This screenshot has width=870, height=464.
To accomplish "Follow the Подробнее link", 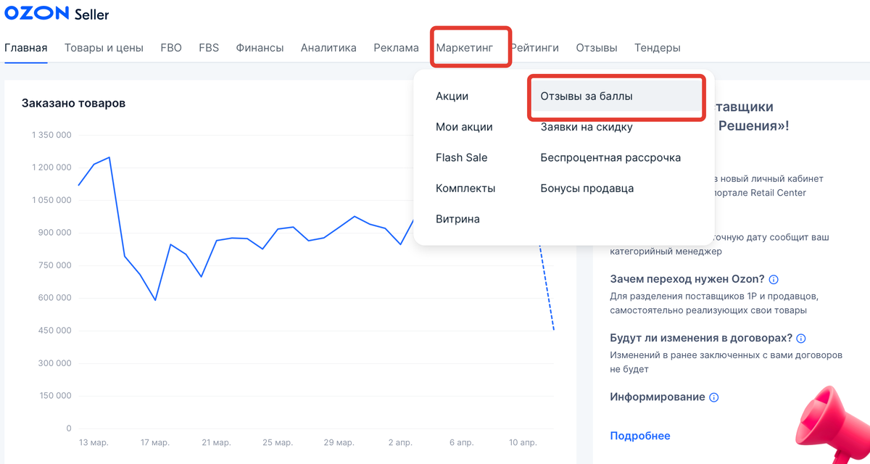I will click(x=640, y=436).
